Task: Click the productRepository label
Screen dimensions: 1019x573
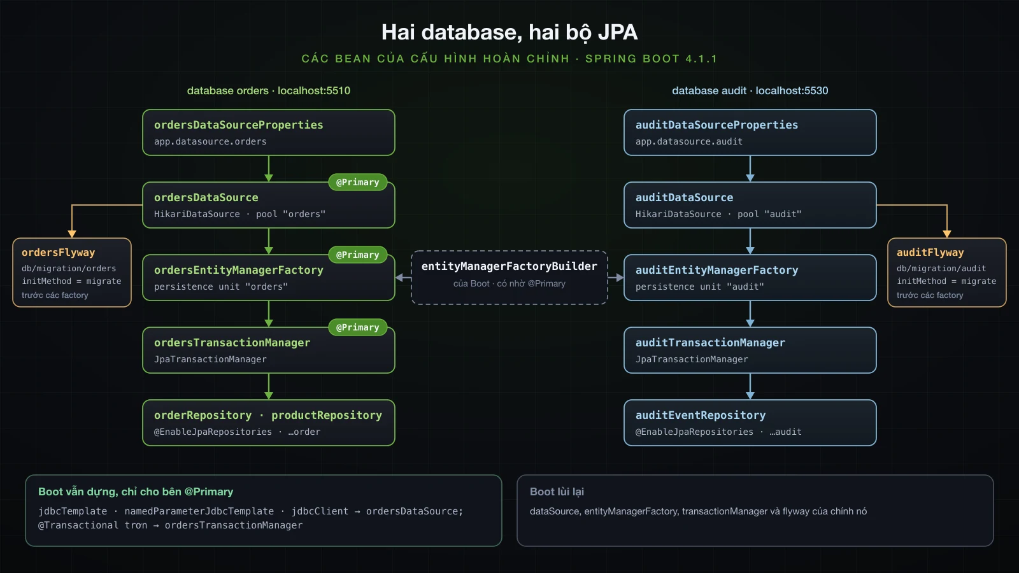Action: (x=327, y=415)
